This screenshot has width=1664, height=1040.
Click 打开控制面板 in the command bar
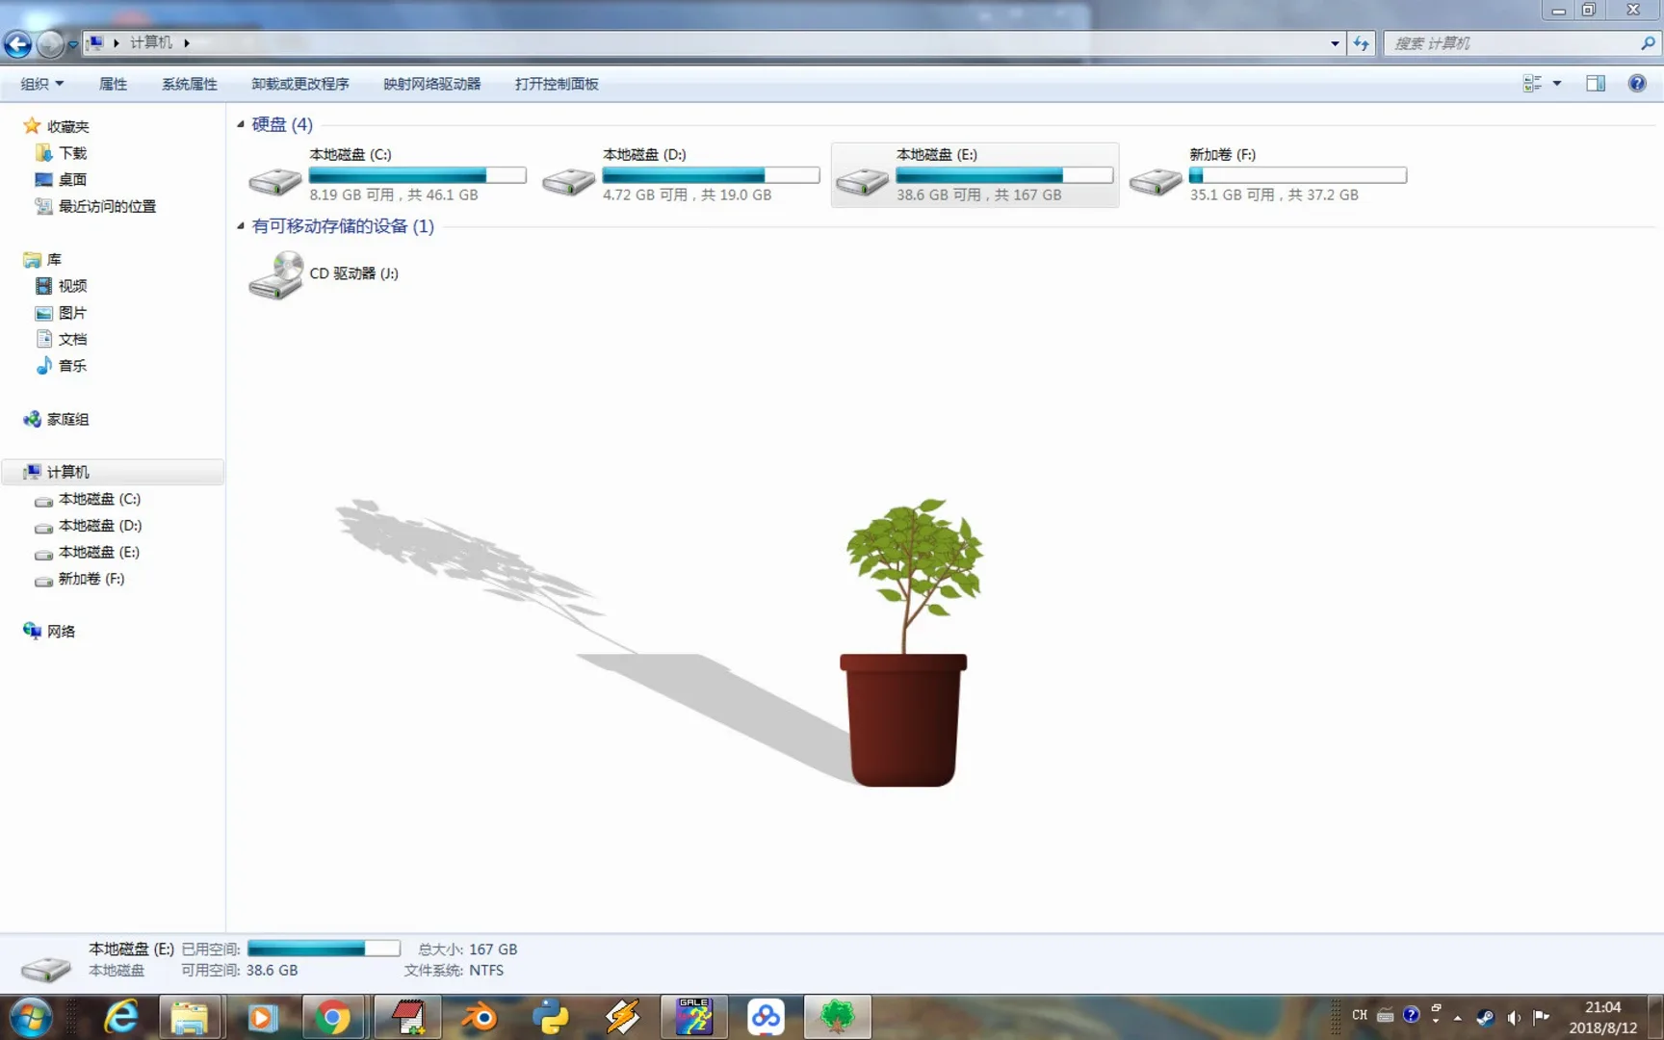(x=556, y=84)
